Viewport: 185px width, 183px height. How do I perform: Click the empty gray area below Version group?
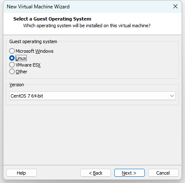tap(92, 135)
